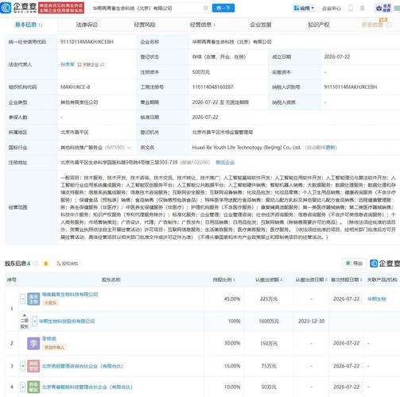Click the VIP crown member icon
400x397 pixels.
[383, 8]
